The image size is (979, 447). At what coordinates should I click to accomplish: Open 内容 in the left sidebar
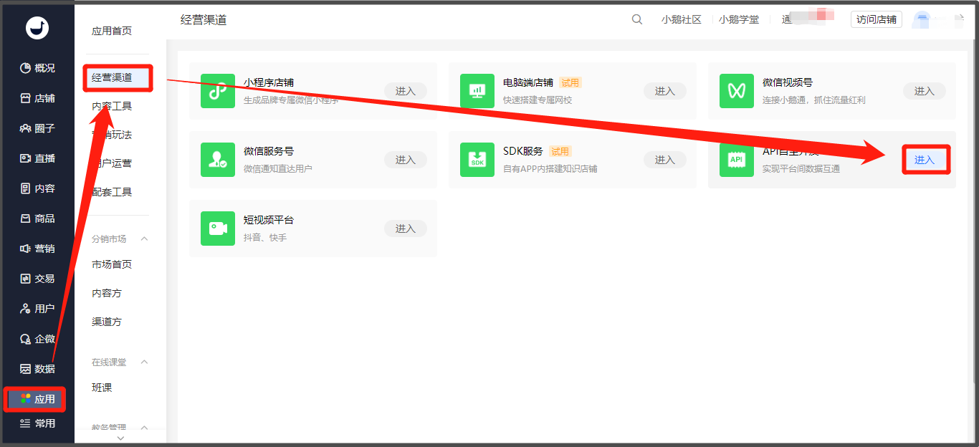[x=37, y=188]
